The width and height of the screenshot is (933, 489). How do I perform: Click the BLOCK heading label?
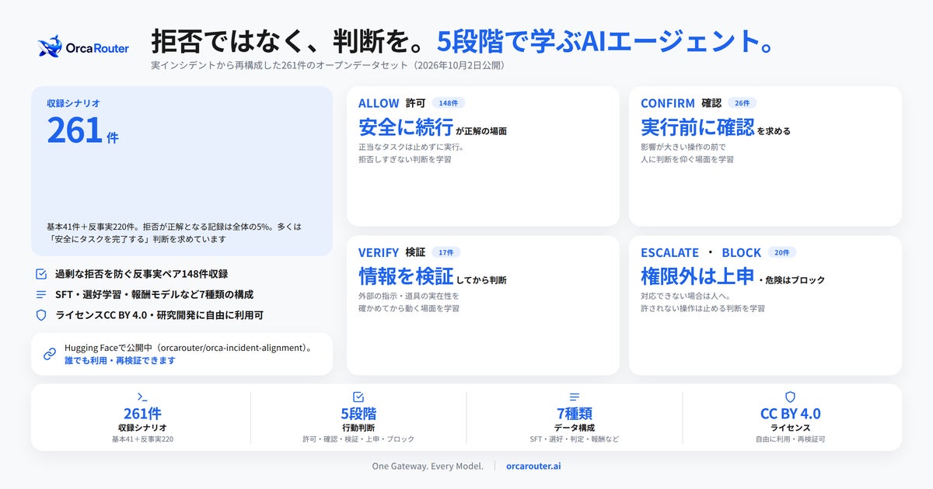(741, 252)
